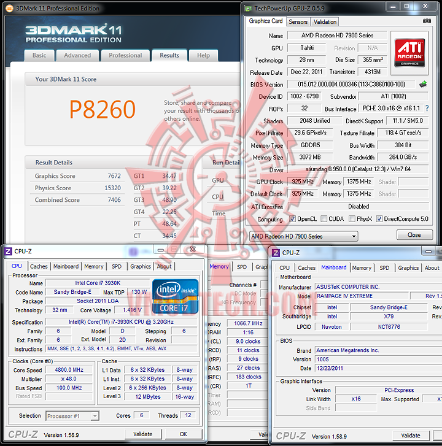
Task: Open the SPD tab in left CPU-Z window
Action: click(117, 266)
